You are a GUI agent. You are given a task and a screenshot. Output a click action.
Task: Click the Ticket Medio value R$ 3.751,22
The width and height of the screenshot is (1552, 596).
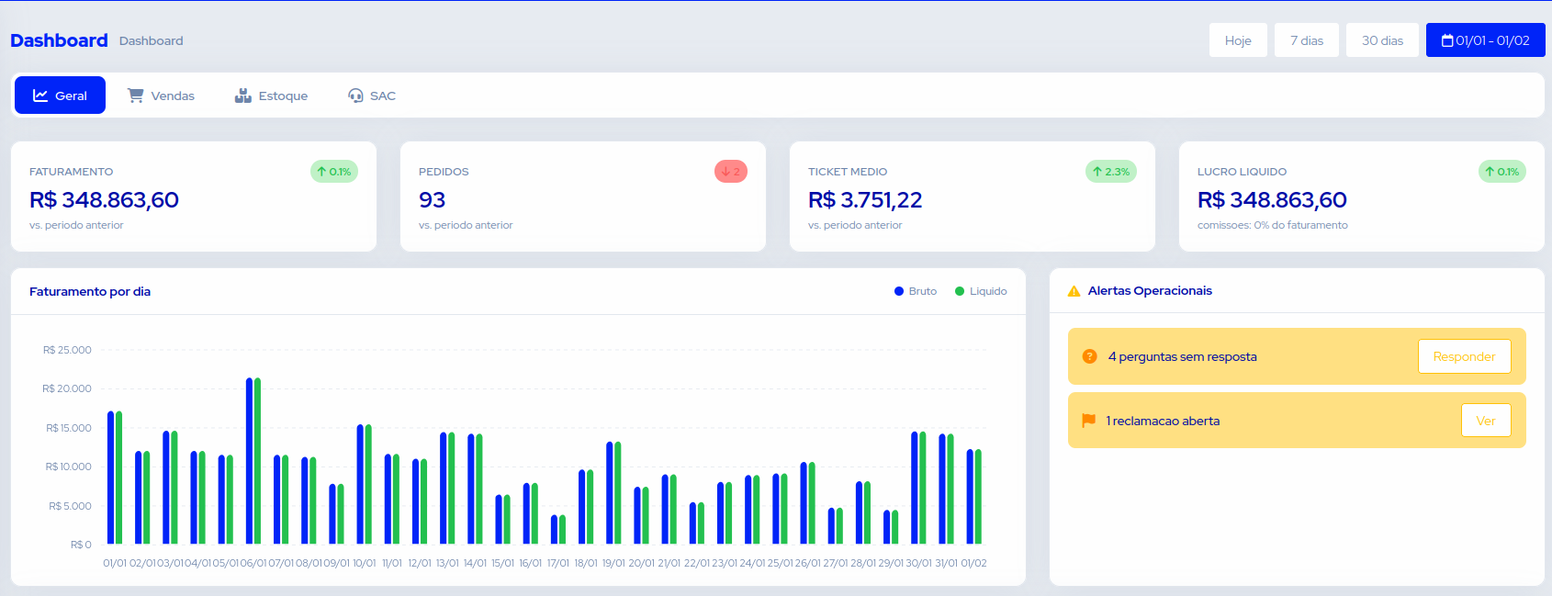[865, 200]
